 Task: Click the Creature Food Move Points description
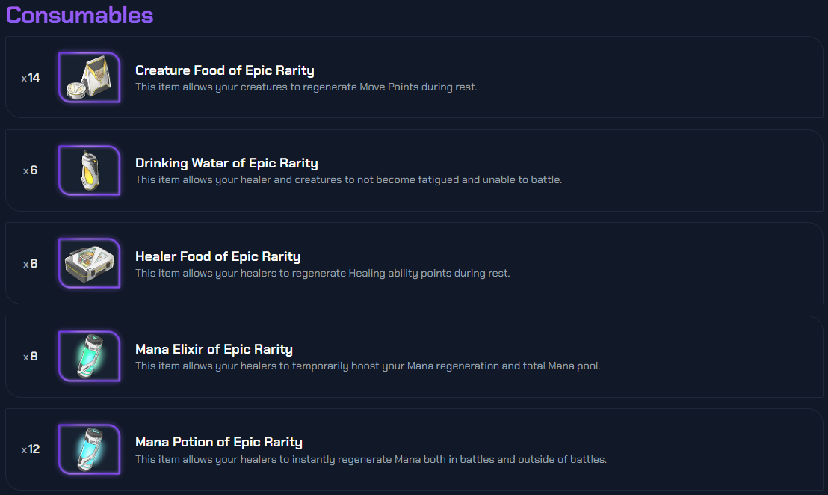306,87
